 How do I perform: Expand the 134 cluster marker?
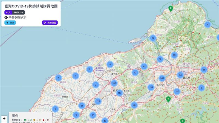[x=151, y=87]
